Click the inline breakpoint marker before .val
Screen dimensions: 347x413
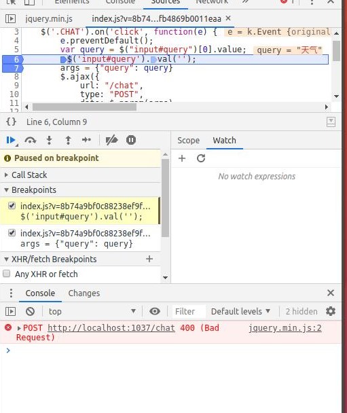[x=153, y=60]
